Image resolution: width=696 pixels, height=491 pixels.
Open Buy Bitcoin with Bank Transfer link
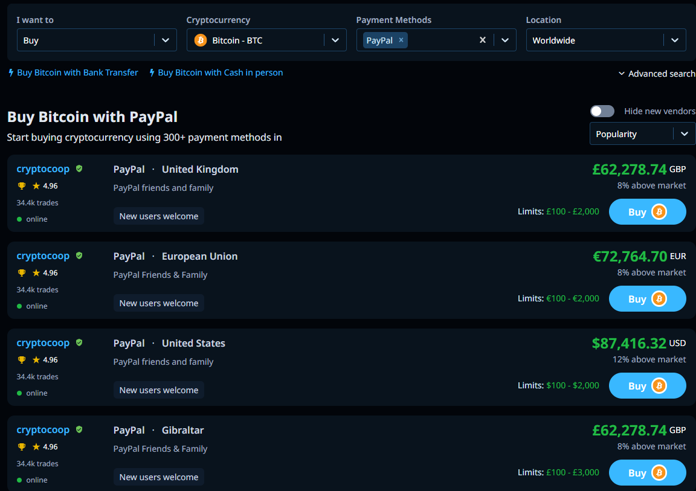pyautogui.click(x=77, y=72)
